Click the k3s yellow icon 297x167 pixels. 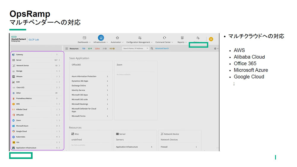point(14,142)
